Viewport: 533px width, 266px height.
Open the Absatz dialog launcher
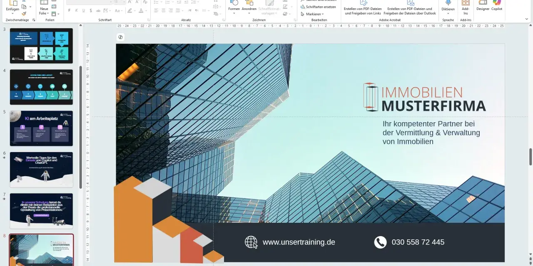(x=223, y=20)
